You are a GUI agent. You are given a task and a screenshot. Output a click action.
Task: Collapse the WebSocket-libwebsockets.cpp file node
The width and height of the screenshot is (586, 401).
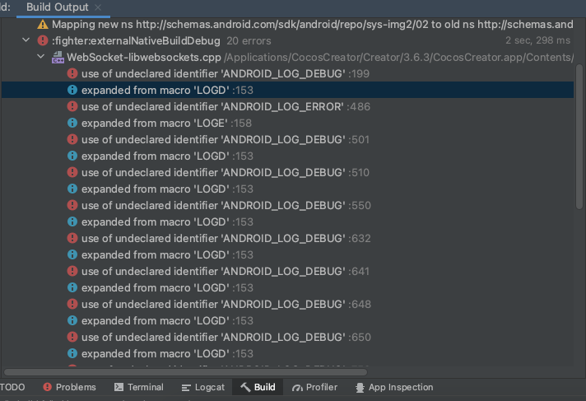[x=40, y=58]
